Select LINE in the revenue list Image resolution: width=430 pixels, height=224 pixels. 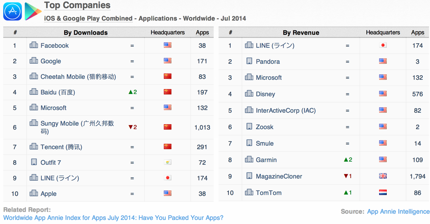[275, 45]
